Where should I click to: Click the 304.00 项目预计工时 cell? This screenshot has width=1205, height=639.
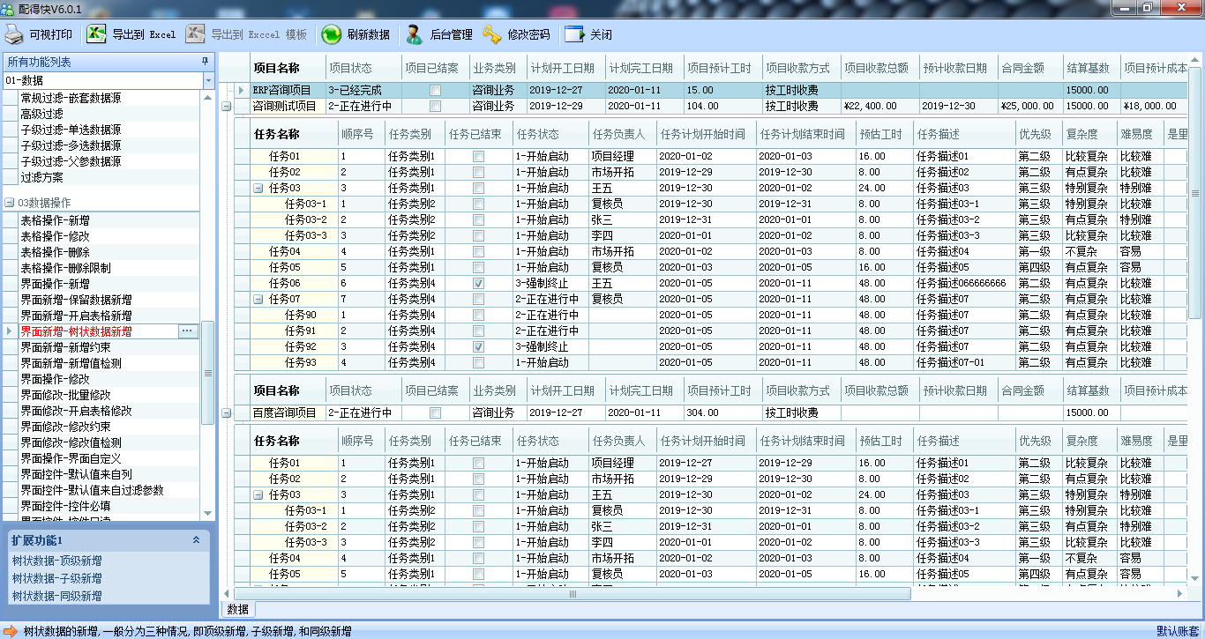point(722,412)
